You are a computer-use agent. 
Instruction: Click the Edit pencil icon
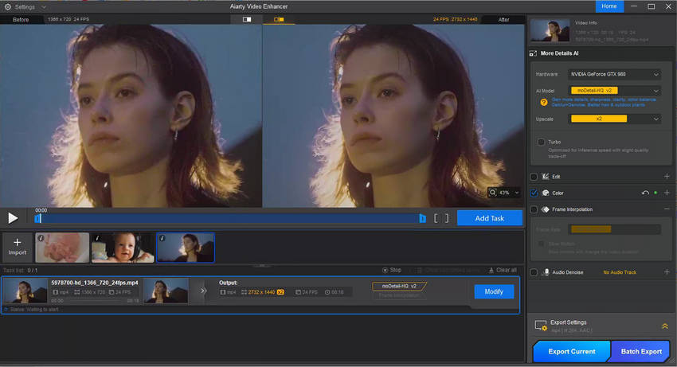point(546,177)
